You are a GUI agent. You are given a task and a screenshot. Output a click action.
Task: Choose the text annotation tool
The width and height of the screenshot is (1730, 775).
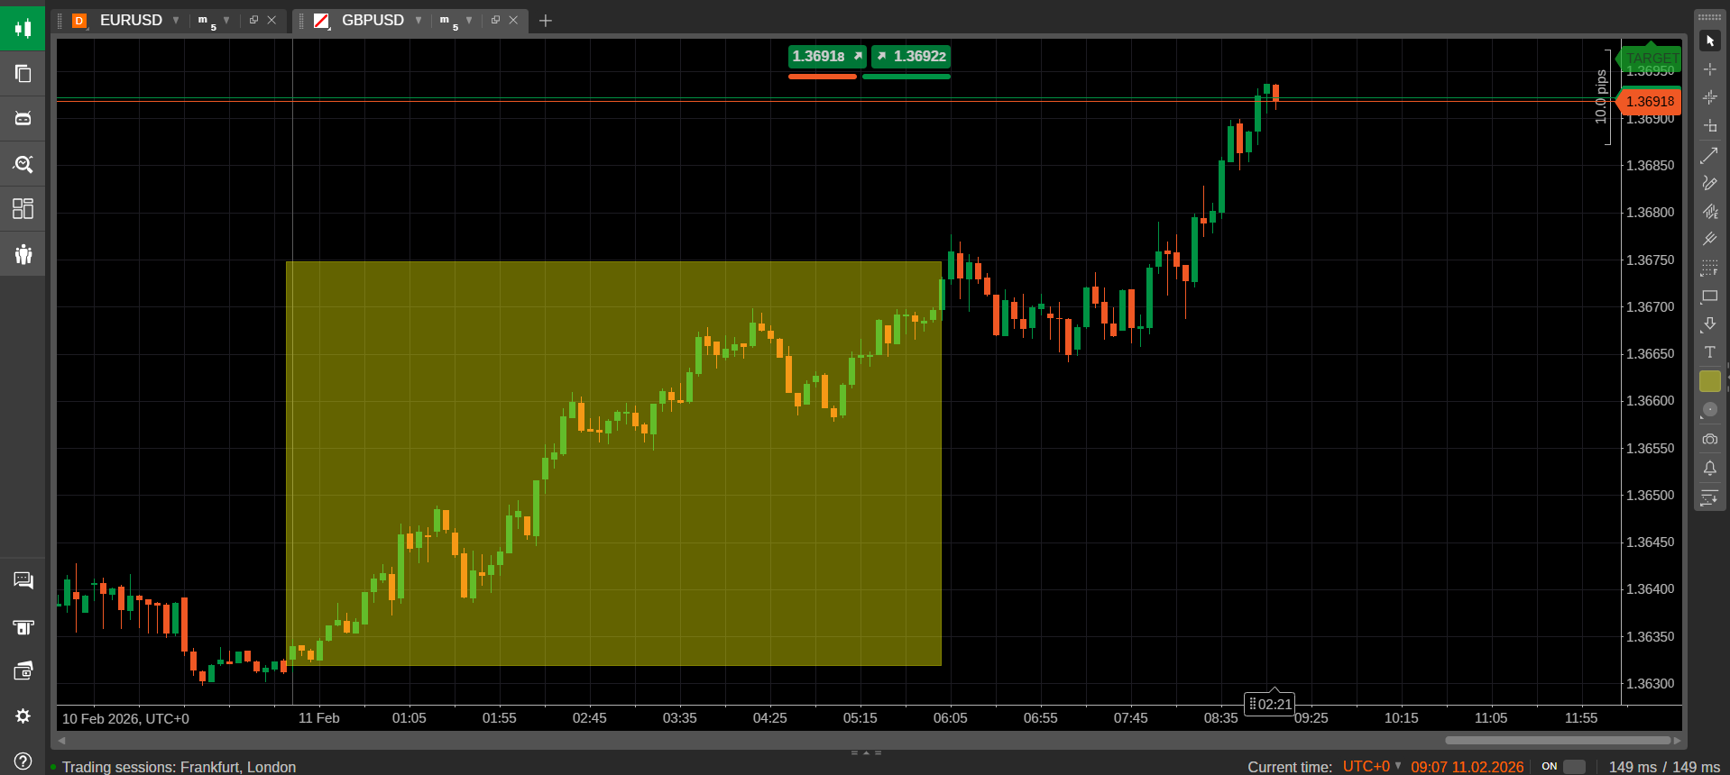click(x=1709, y=352)
